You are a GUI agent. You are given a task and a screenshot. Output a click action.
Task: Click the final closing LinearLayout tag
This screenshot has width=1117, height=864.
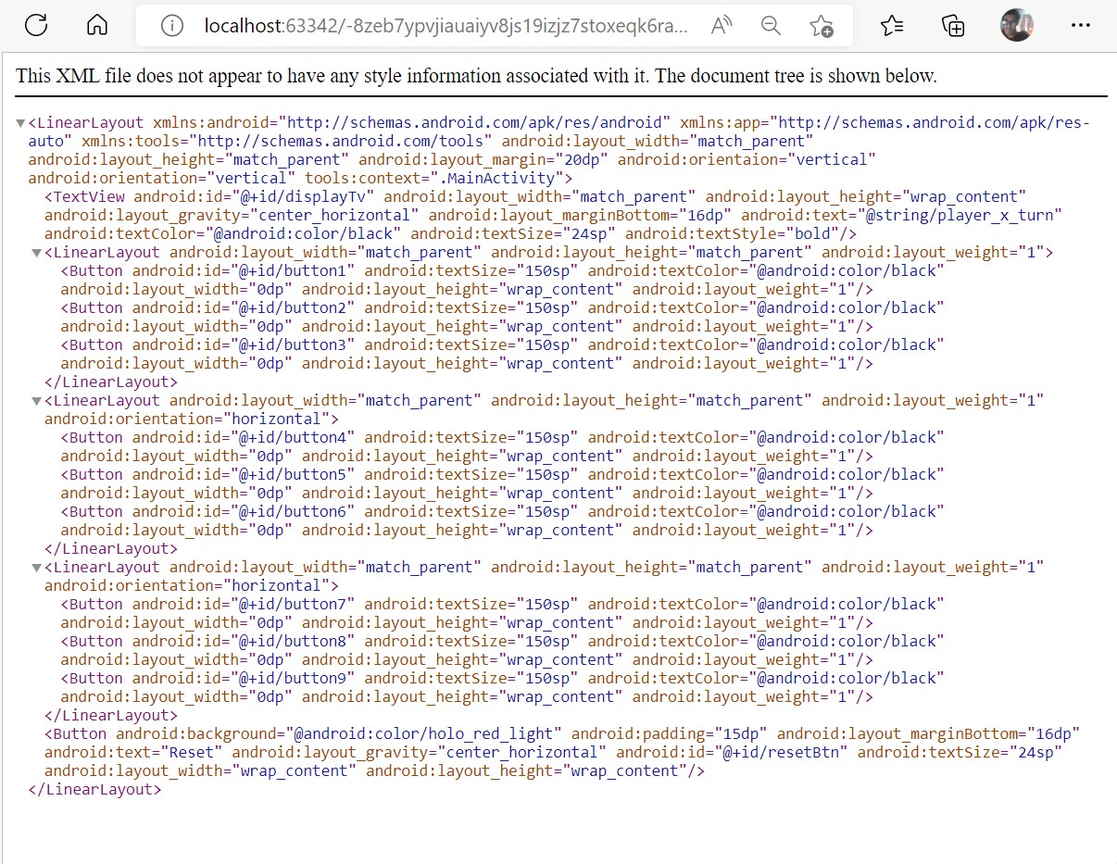click(95, 789)
